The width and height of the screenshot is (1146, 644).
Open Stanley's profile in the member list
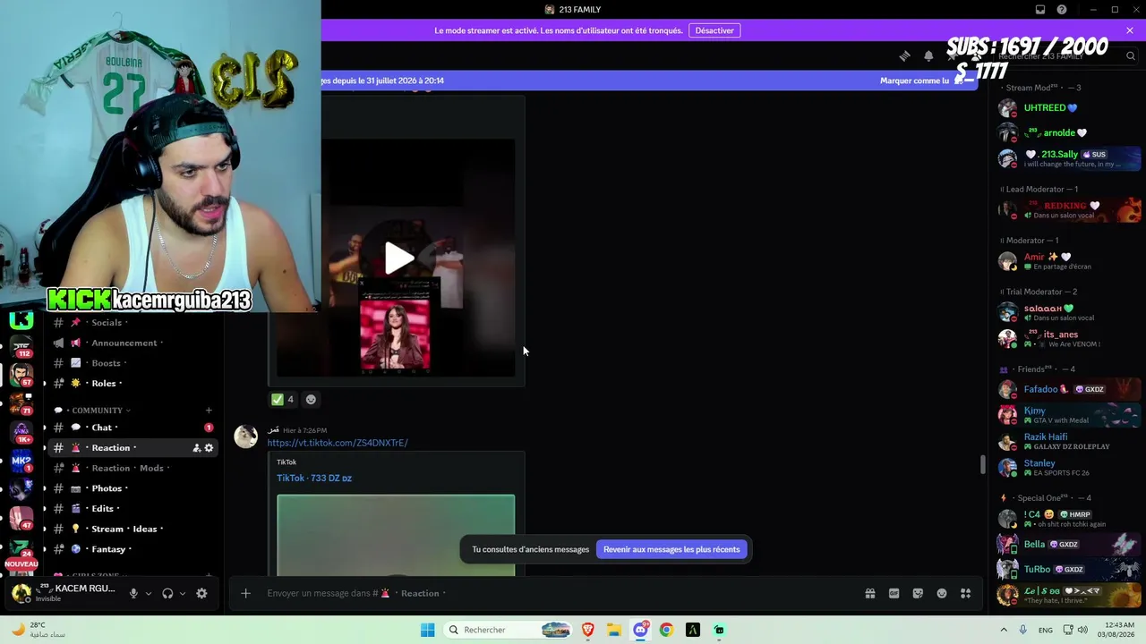click(1070, 468)
